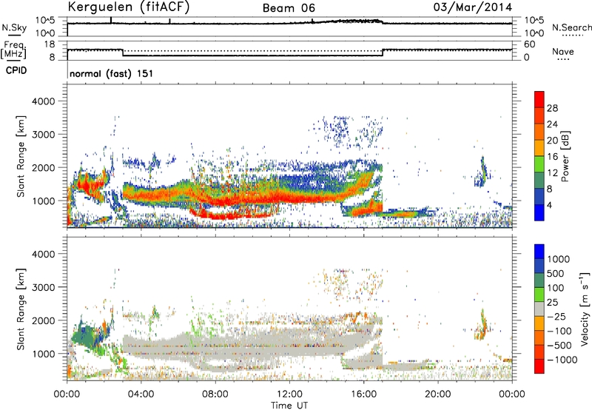Click the "-1000" label on velocity colorbar
This screenshot has height=410, width=592.
pos(562,360)
